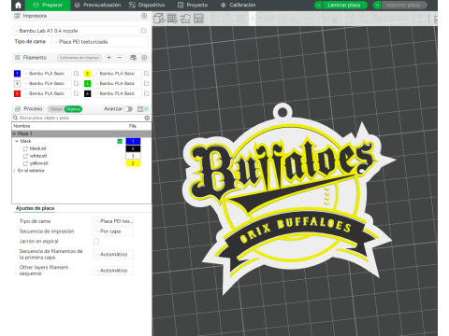Click Imprimir placa button

tap(403, 5)
